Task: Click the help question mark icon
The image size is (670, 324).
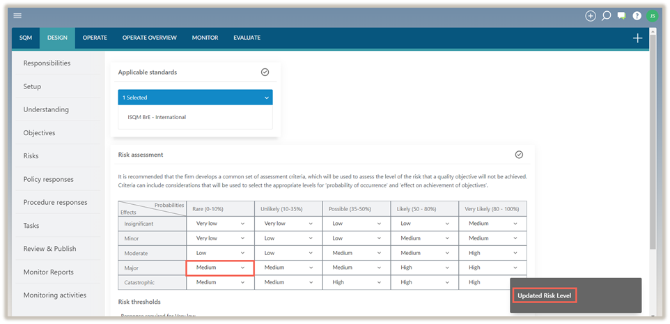Action: (637, 15)
